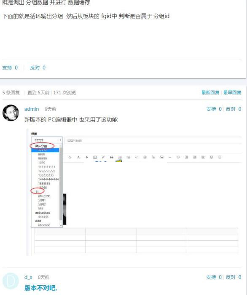Choose option 444444 under asdsadsad
Image resolution: width=247 pixels, height=295 pixels.
tap(43, 217)
